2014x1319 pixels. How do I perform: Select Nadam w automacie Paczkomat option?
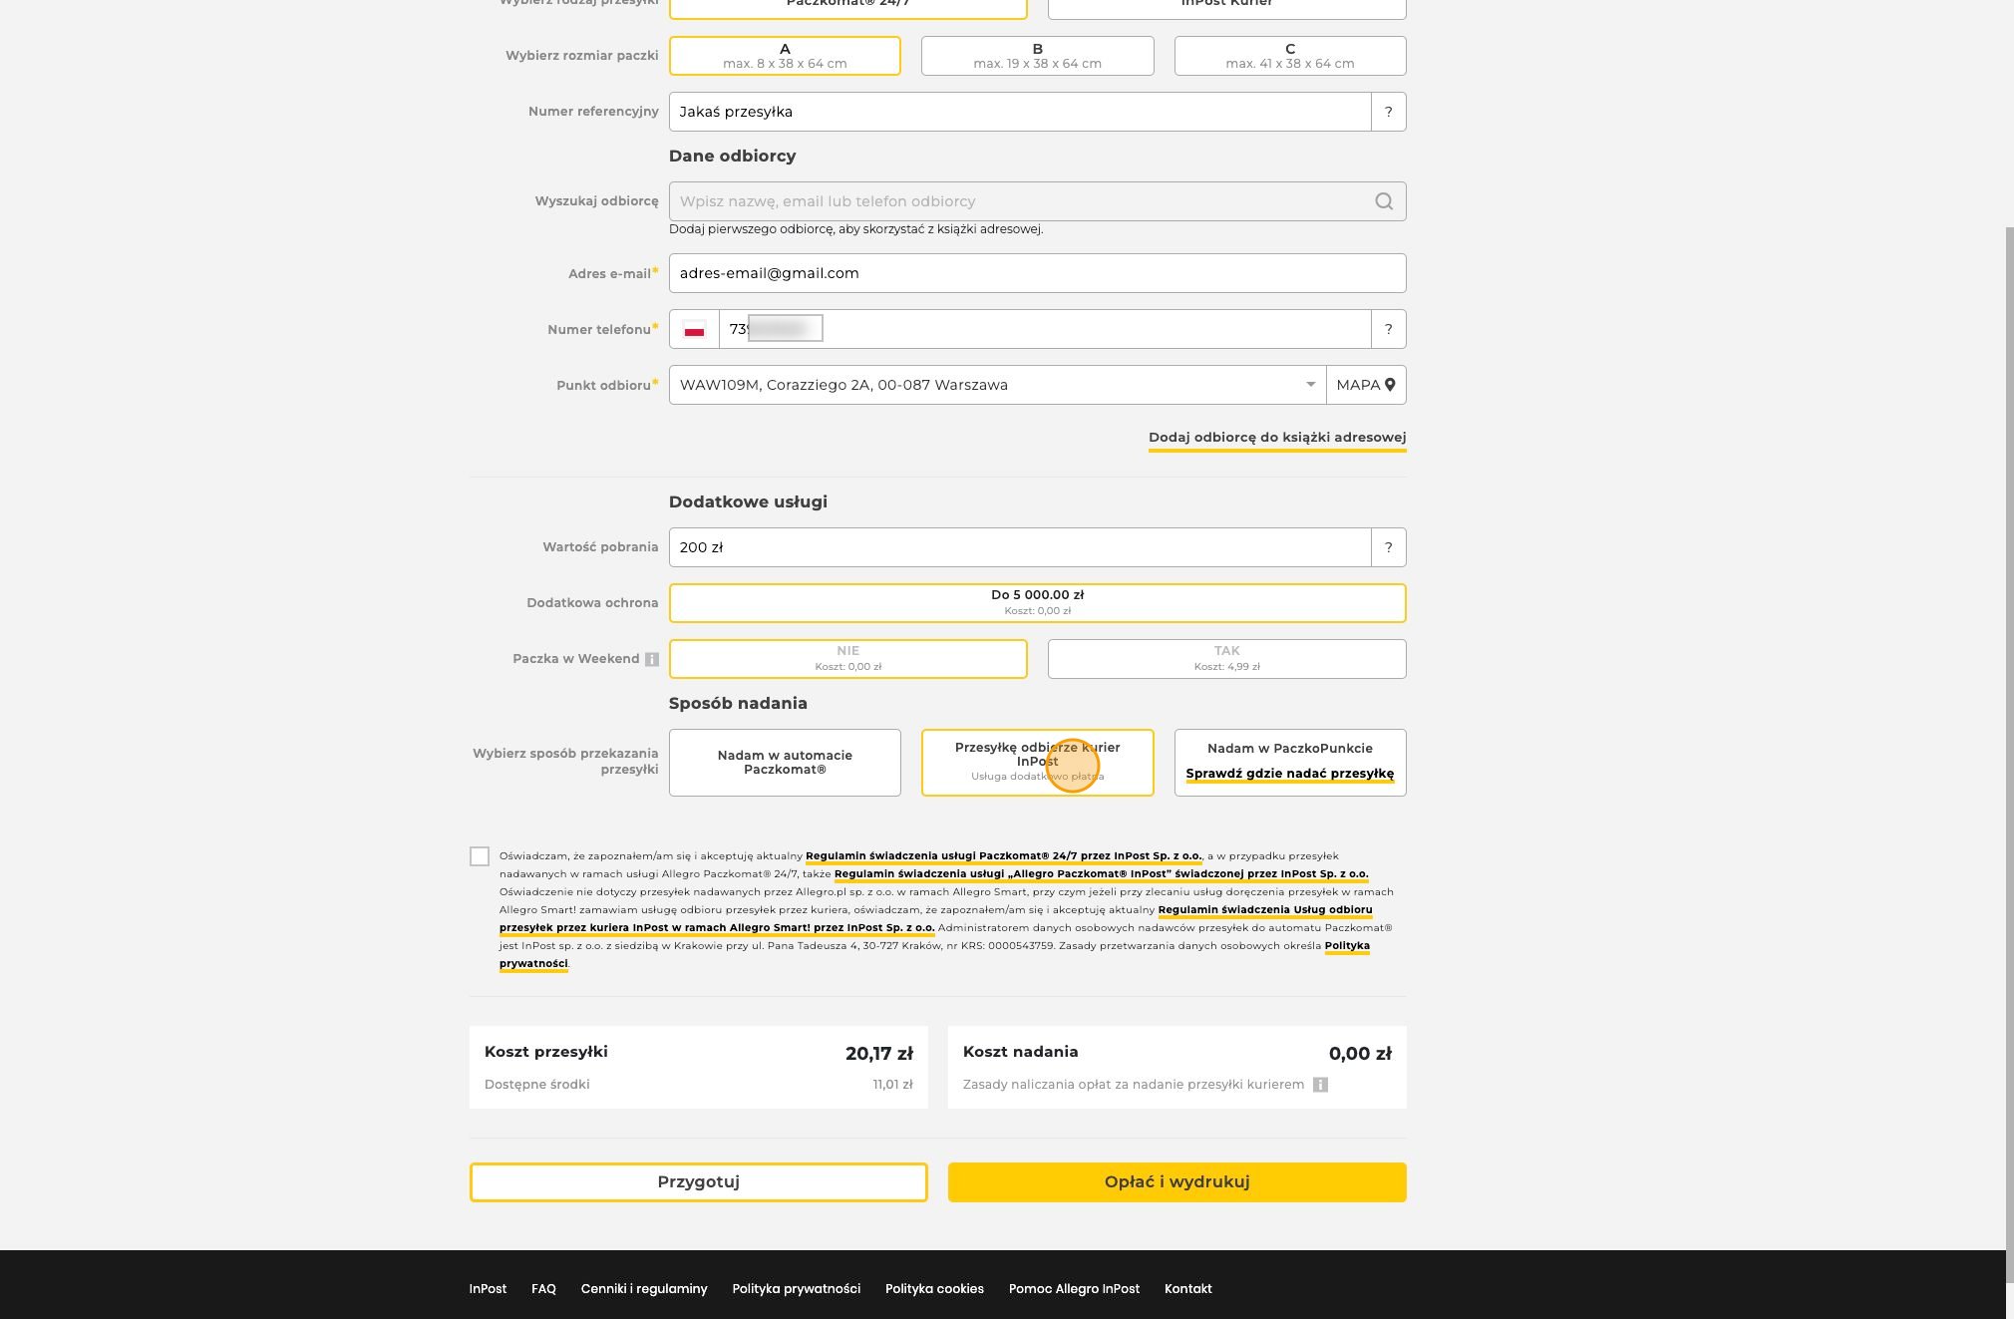(785, 763)
